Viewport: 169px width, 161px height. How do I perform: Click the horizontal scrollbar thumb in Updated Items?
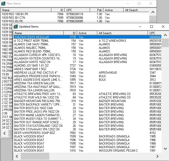(35, 156)
